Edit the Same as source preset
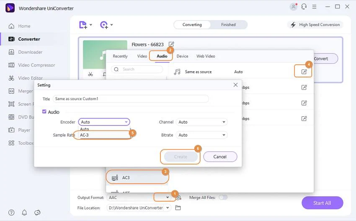Screen dimensions: 356x221 304,72
